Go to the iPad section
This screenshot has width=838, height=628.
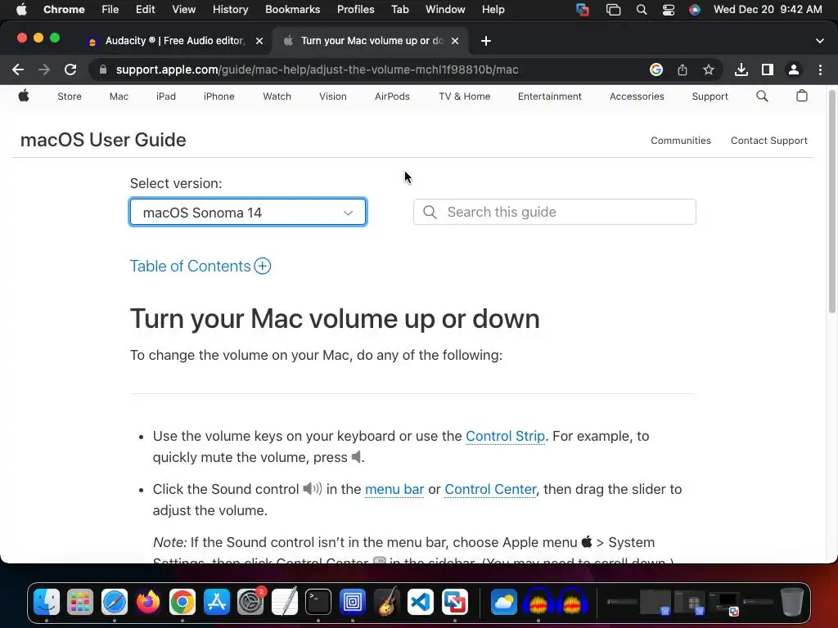[165, 96]
